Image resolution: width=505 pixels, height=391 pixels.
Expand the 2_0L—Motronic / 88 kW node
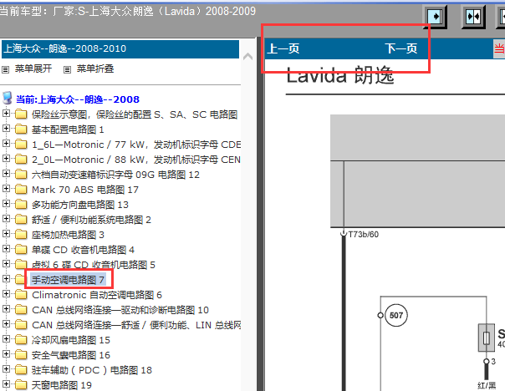pos(6,159)
